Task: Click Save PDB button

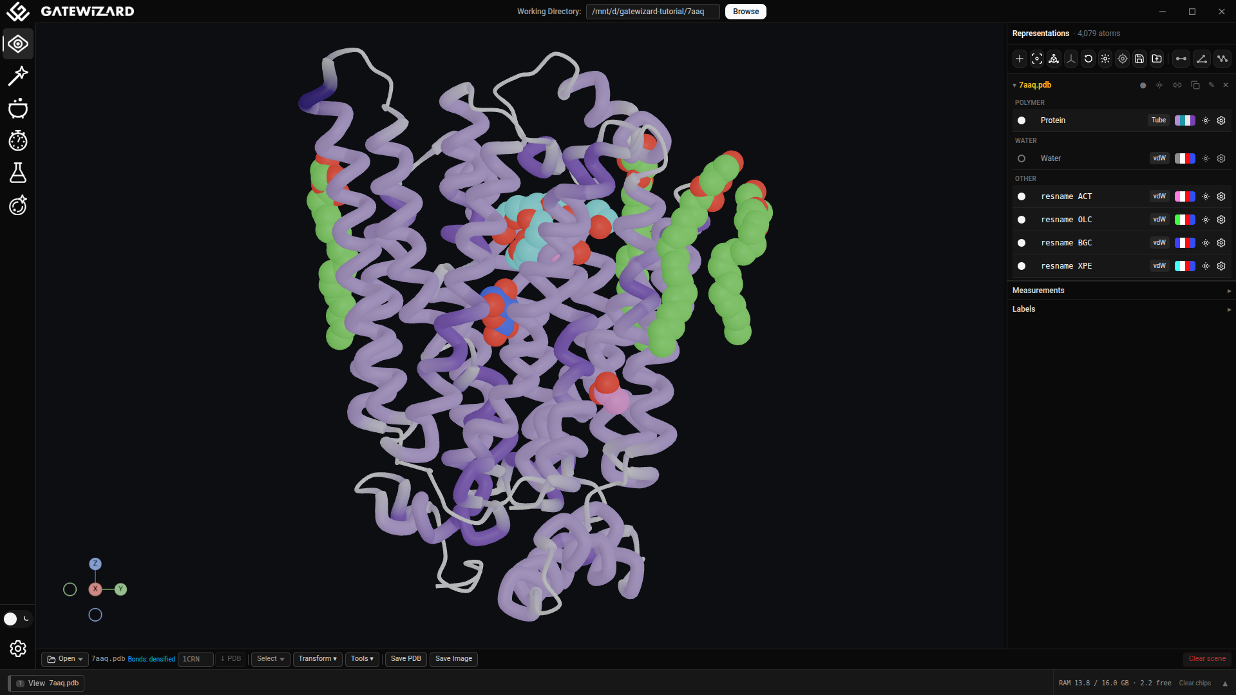Action: tap(406, 659)
